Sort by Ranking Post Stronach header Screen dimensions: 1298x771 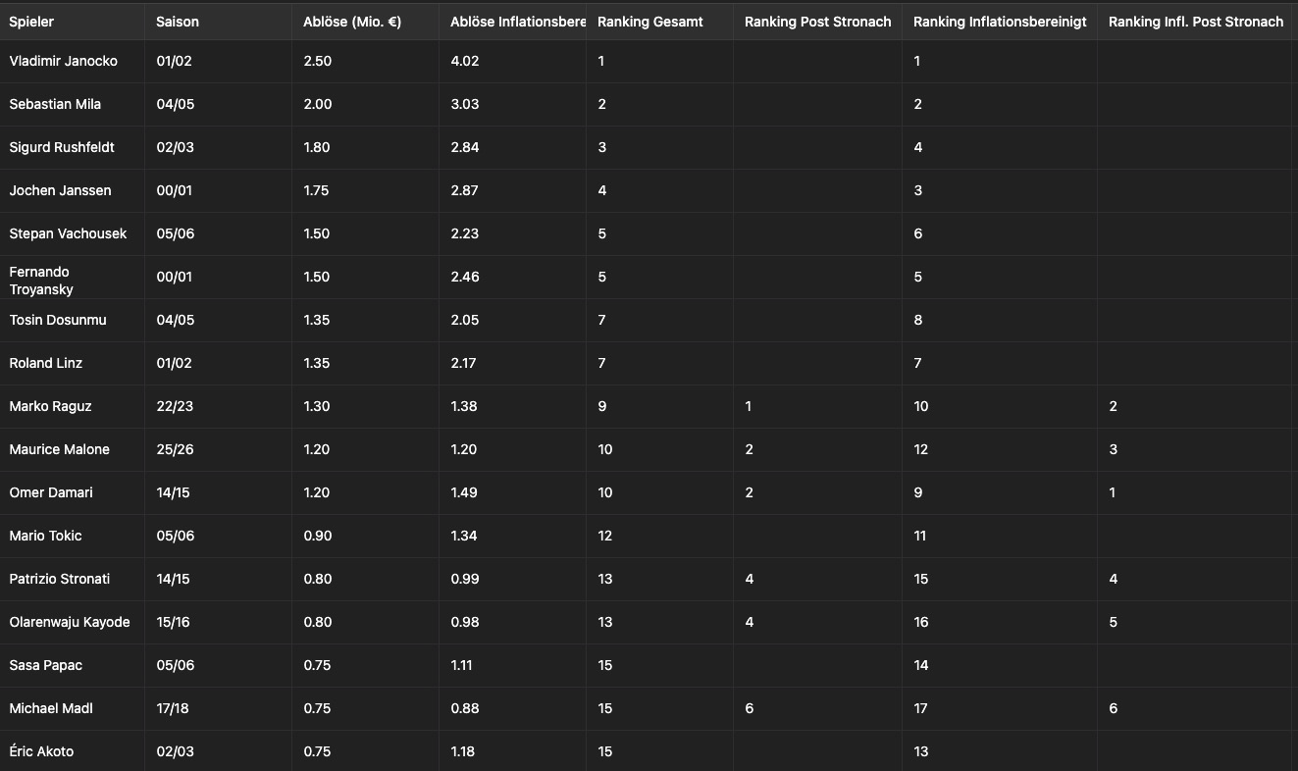coord(817,22)
